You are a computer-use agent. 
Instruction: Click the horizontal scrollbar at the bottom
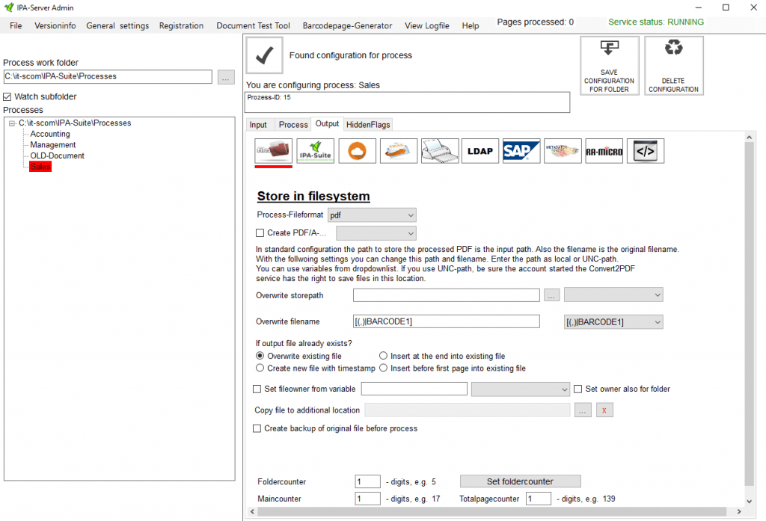pos(494,512)
